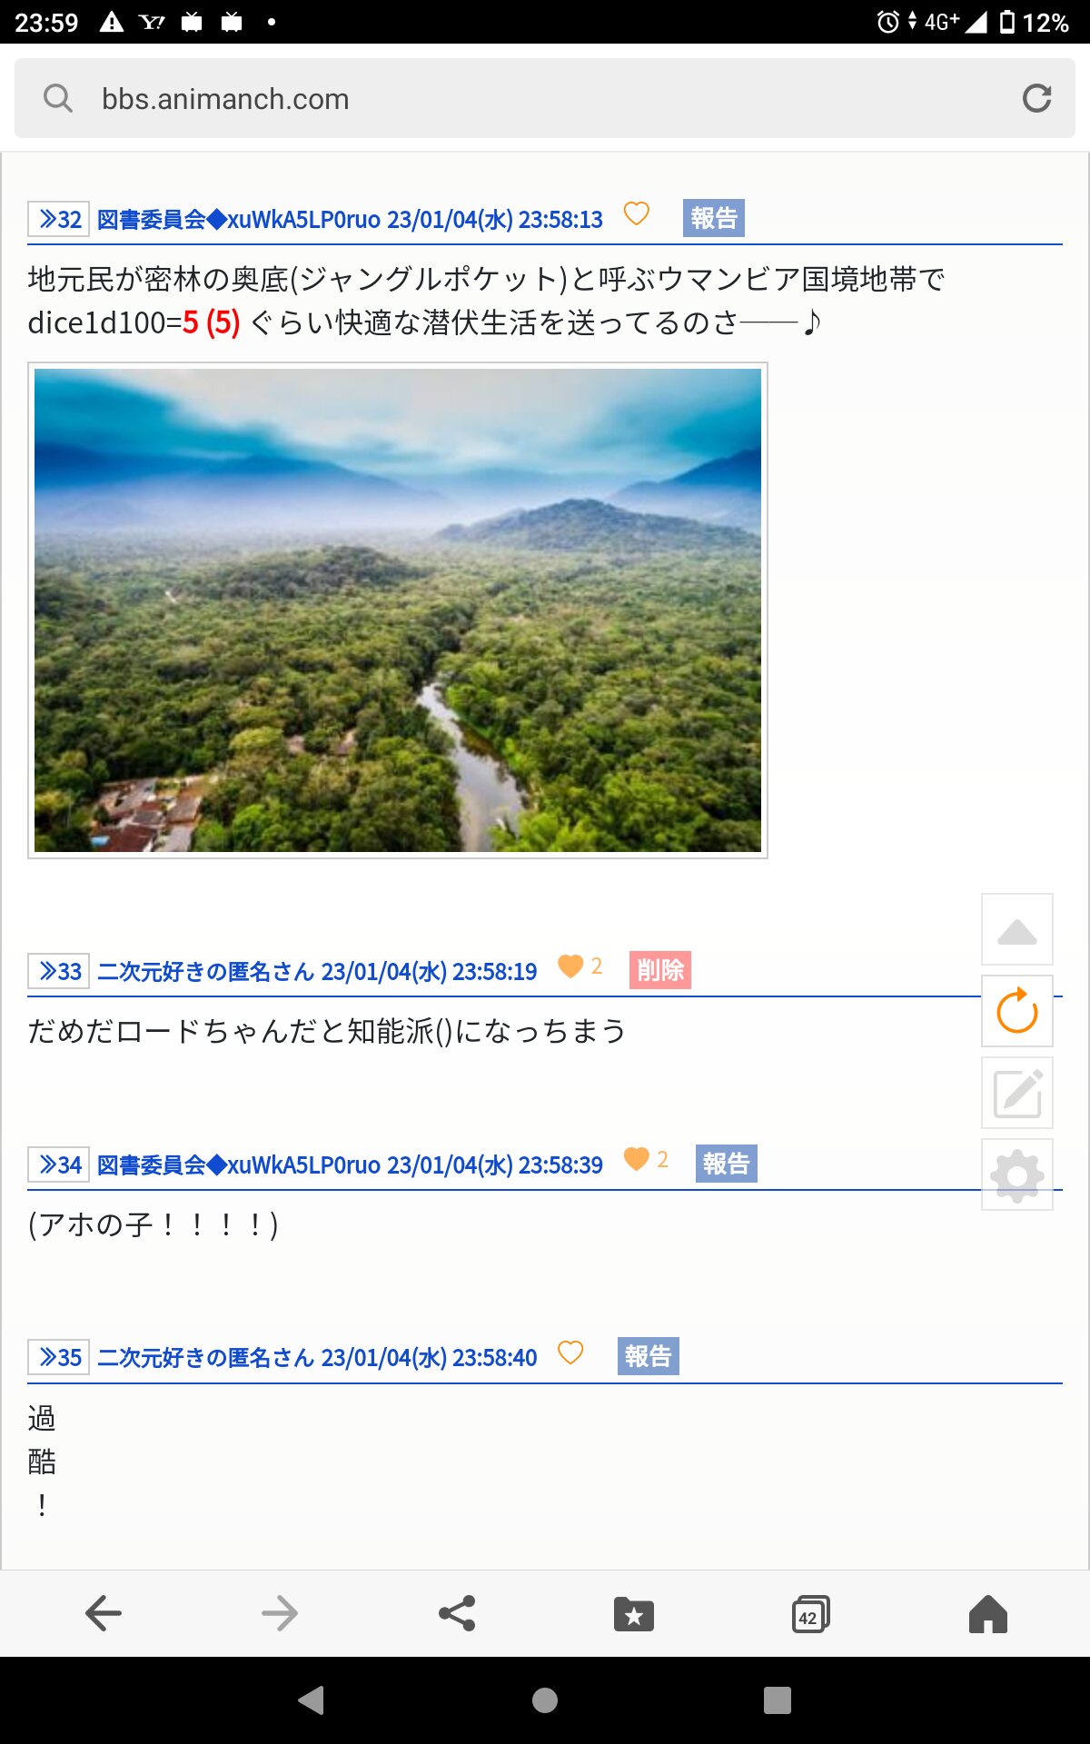Open bookmarks star folder icon
Viewport: 1090px width, 1744px height.
point(634,1613)
